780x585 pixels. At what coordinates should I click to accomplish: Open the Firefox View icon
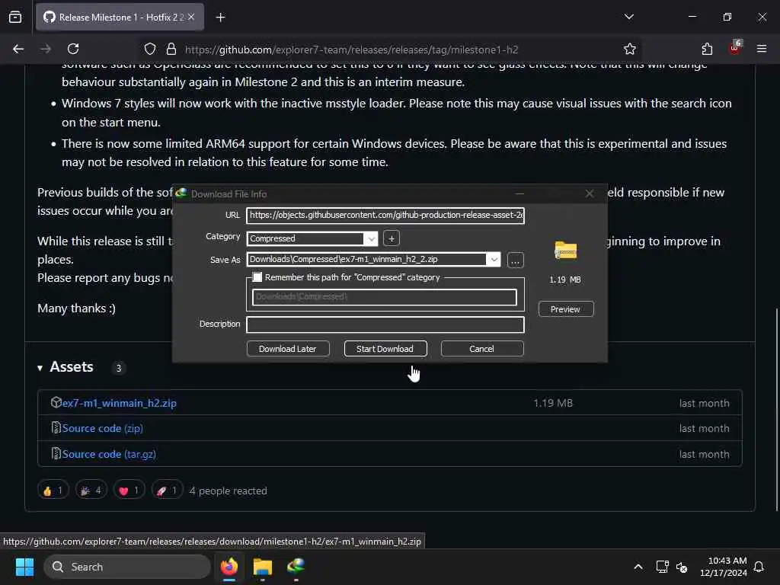pos(15,18)
